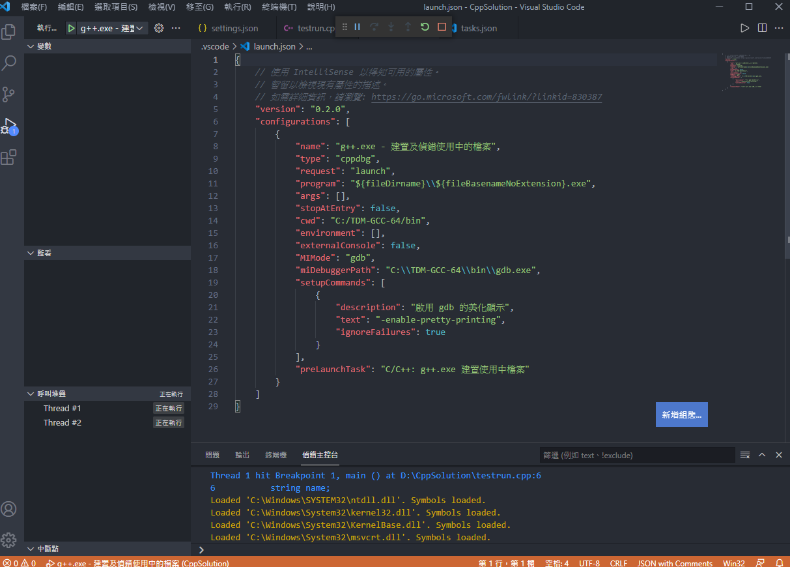Click the 新增組態... button
The height and width of the screenshot is (567, 790).
tap(681, 414)
